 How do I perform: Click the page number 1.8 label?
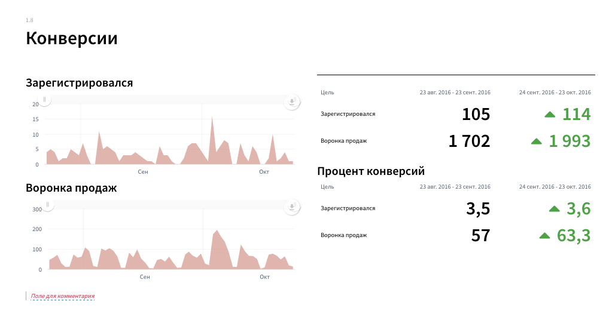(x=29, y=20)
